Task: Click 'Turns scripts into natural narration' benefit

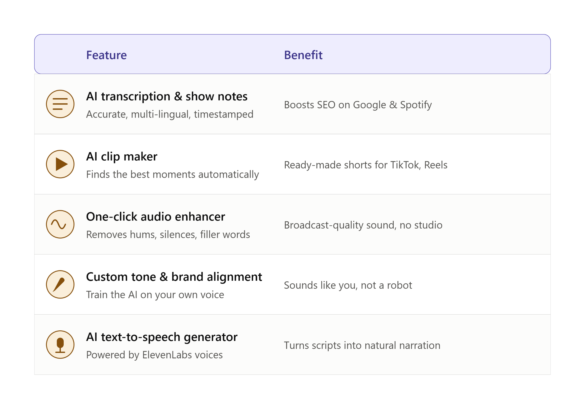Action: (x=362, y=346)
